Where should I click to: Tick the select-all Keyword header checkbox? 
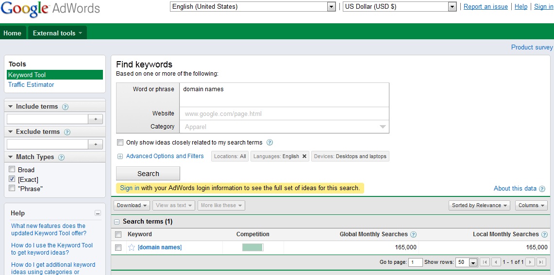(x=118, y=234)
